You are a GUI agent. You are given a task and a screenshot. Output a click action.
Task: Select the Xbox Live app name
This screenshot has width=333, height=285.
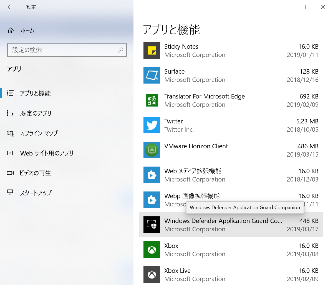[x=177, y=271]
